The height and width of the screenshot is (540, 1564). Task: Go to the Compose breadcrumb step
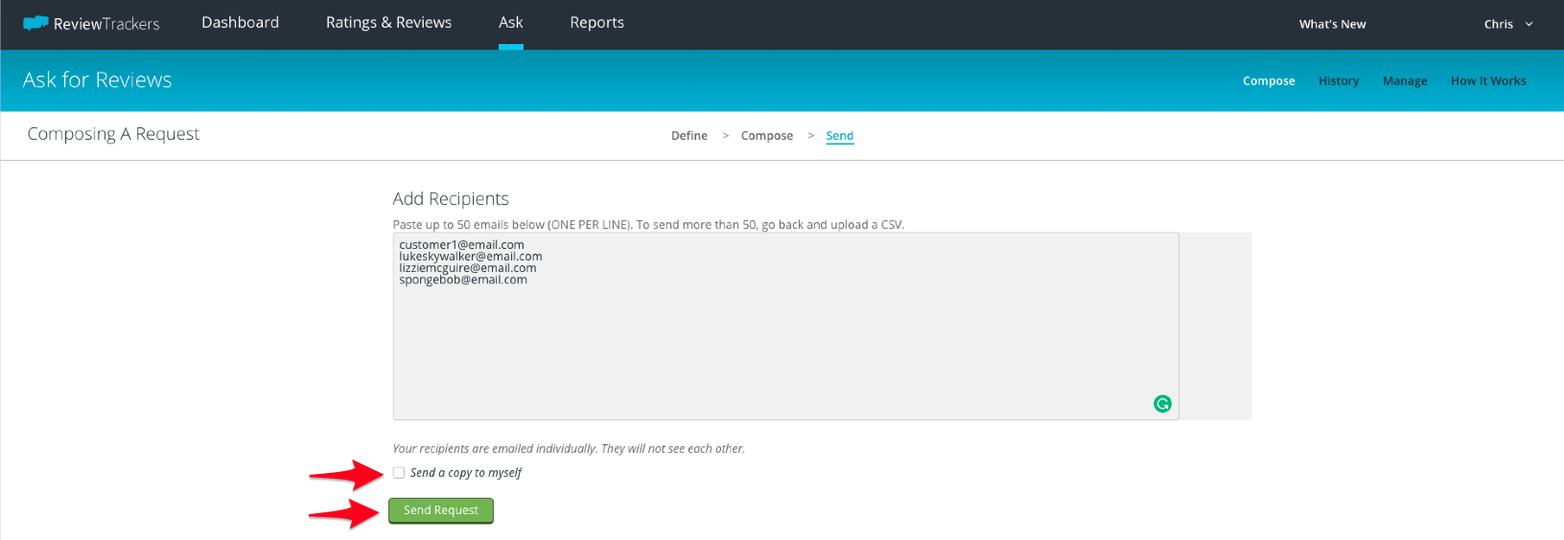pos(767,136)
